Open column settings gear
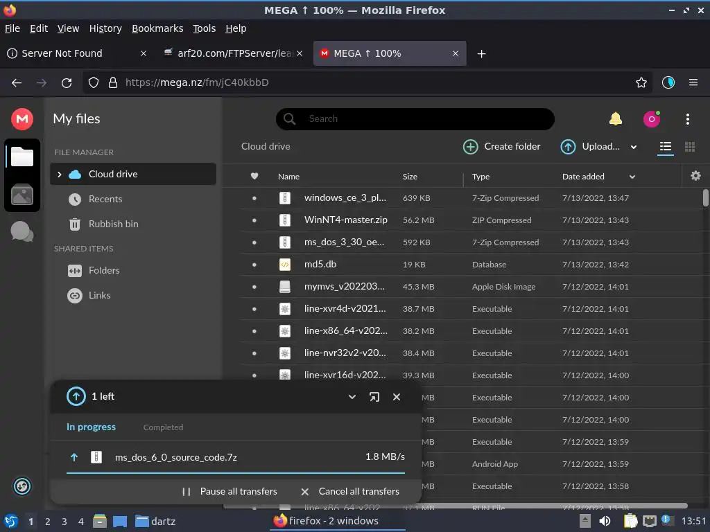Viewport: 710px width, 532px height. pos(695,175)
